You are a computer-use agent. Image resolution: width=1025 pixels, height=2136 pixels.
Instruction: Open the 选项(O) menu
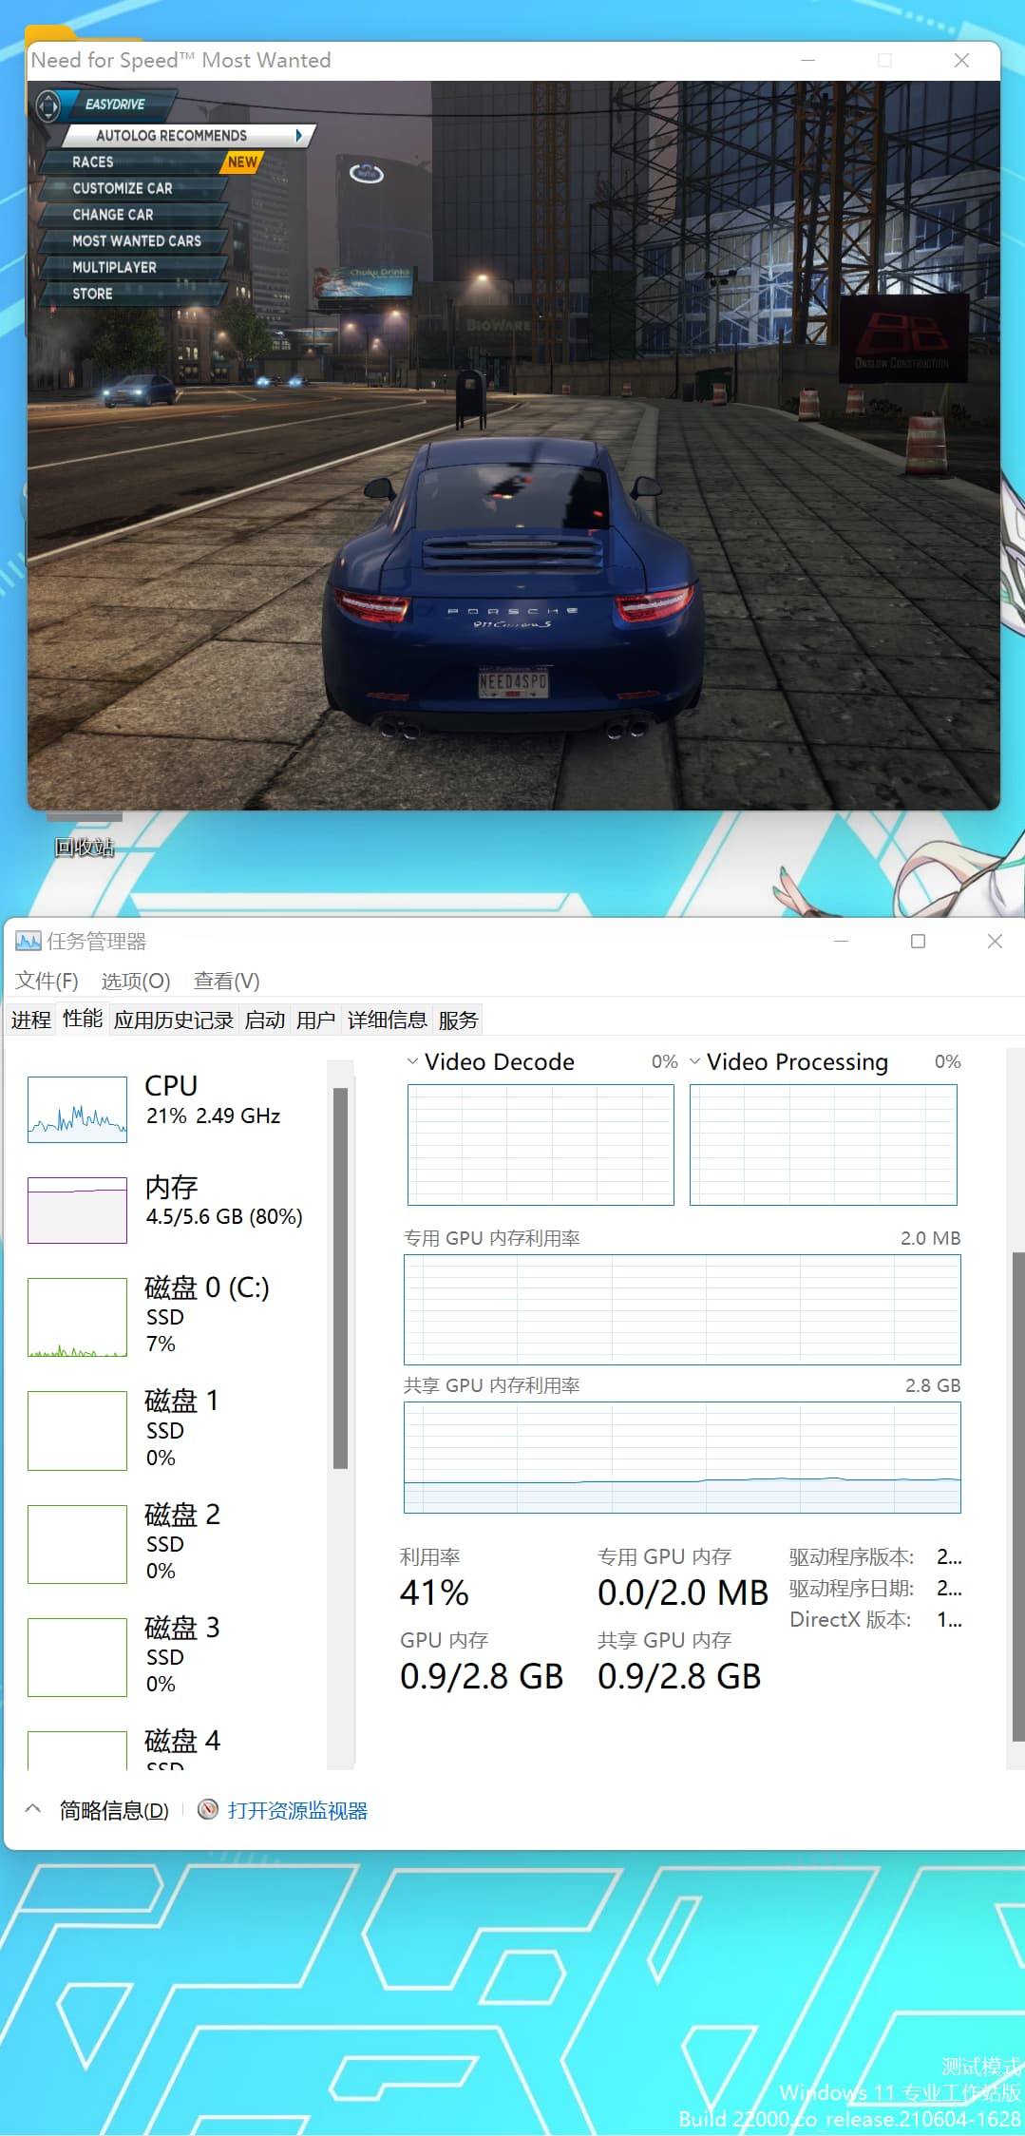tap(136, 981)
